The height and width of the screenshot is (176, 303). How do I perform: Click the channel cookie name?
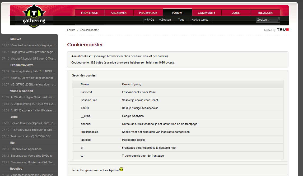click(x=86, y=124)
